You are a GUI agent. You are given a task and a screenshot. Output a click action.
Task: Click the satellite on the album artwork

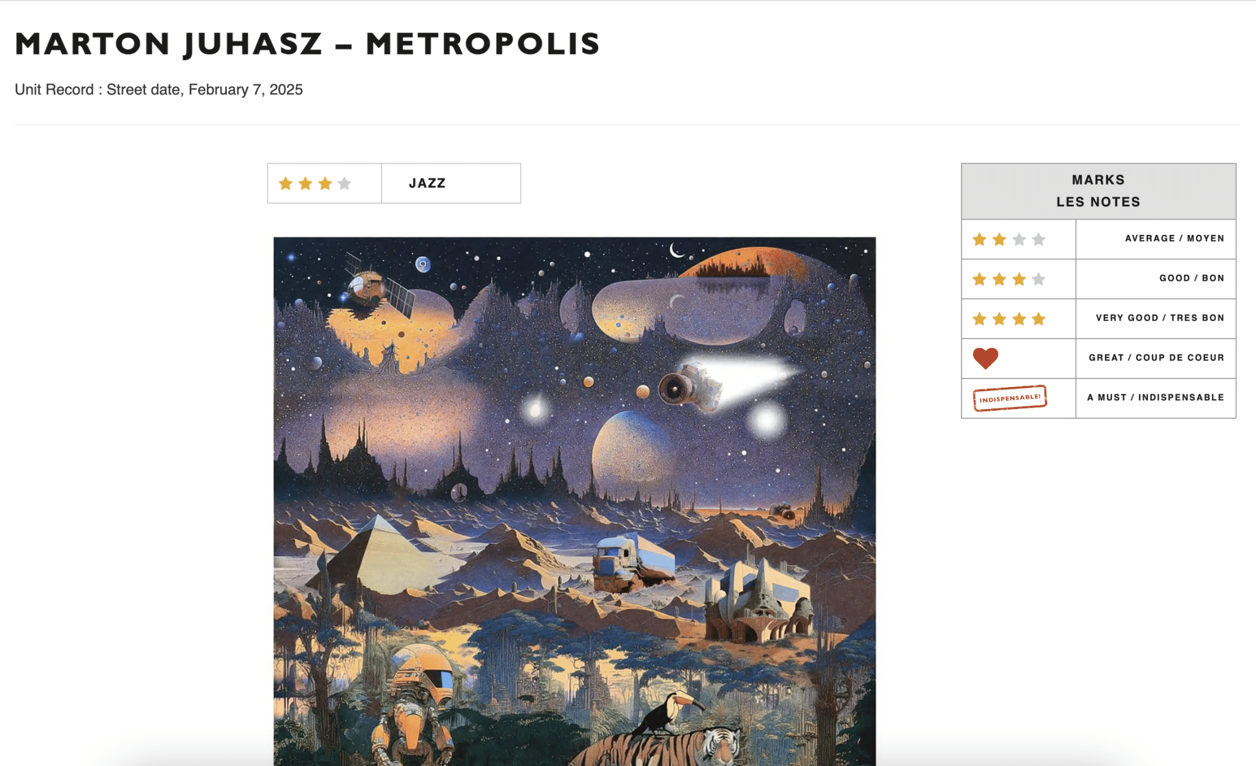(377, 287)
